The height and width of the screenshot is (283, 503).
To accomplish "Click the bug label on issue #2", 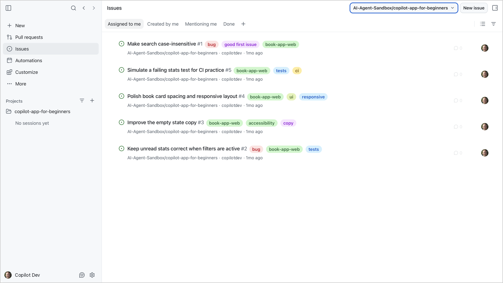I will tap(256, 149).
